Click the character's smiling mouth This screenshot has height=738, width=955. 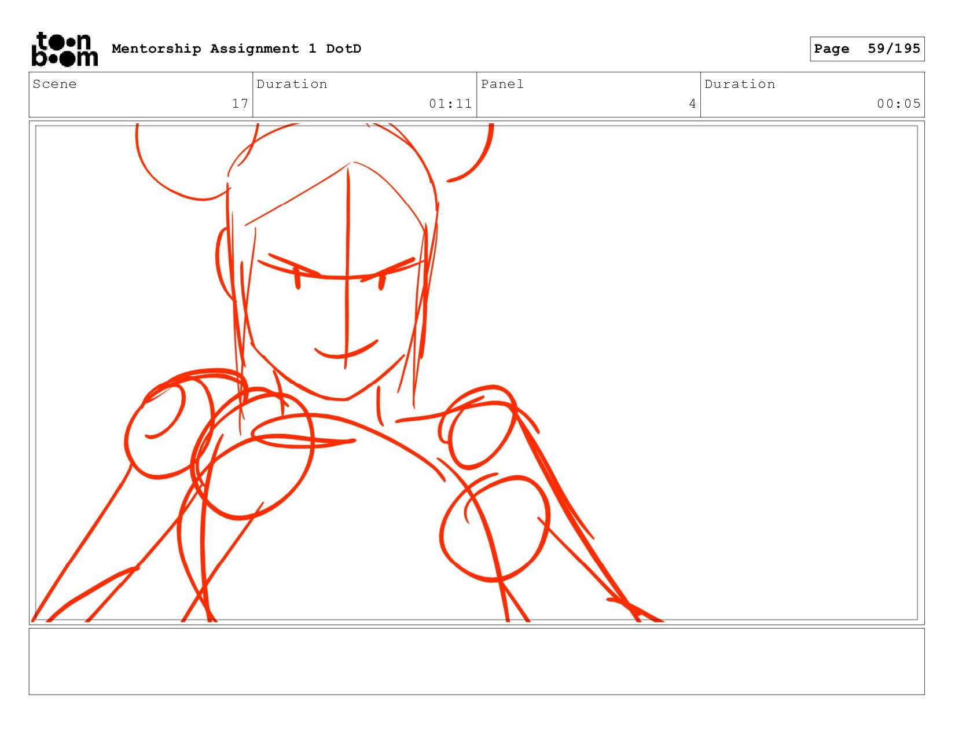coord(346,350)
